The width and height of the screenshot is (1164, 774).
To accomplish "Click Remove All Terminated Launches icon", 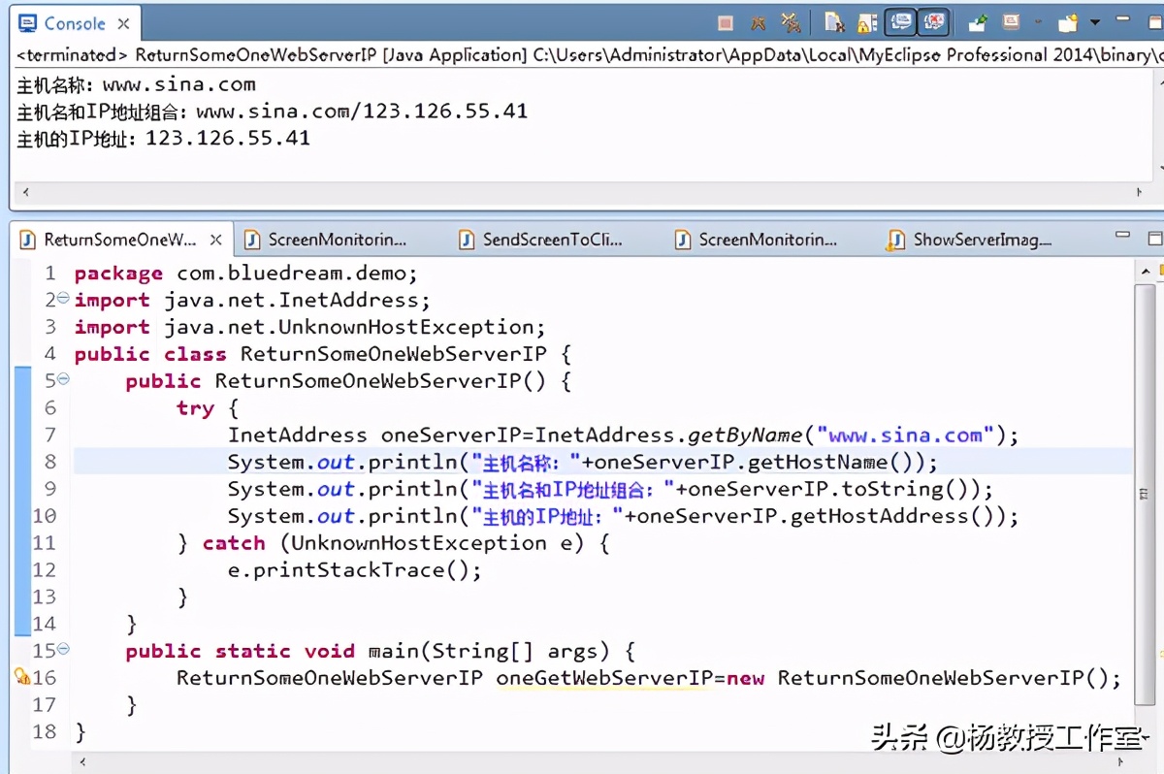I will tap(791, 22).
